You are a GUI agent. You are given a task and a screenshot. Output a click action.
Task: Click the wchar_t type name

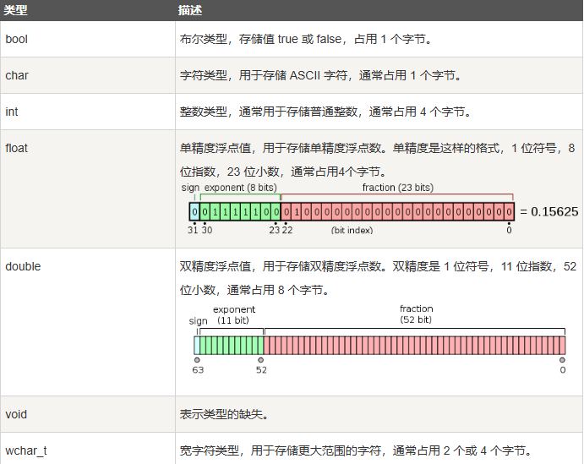[26, 450]
